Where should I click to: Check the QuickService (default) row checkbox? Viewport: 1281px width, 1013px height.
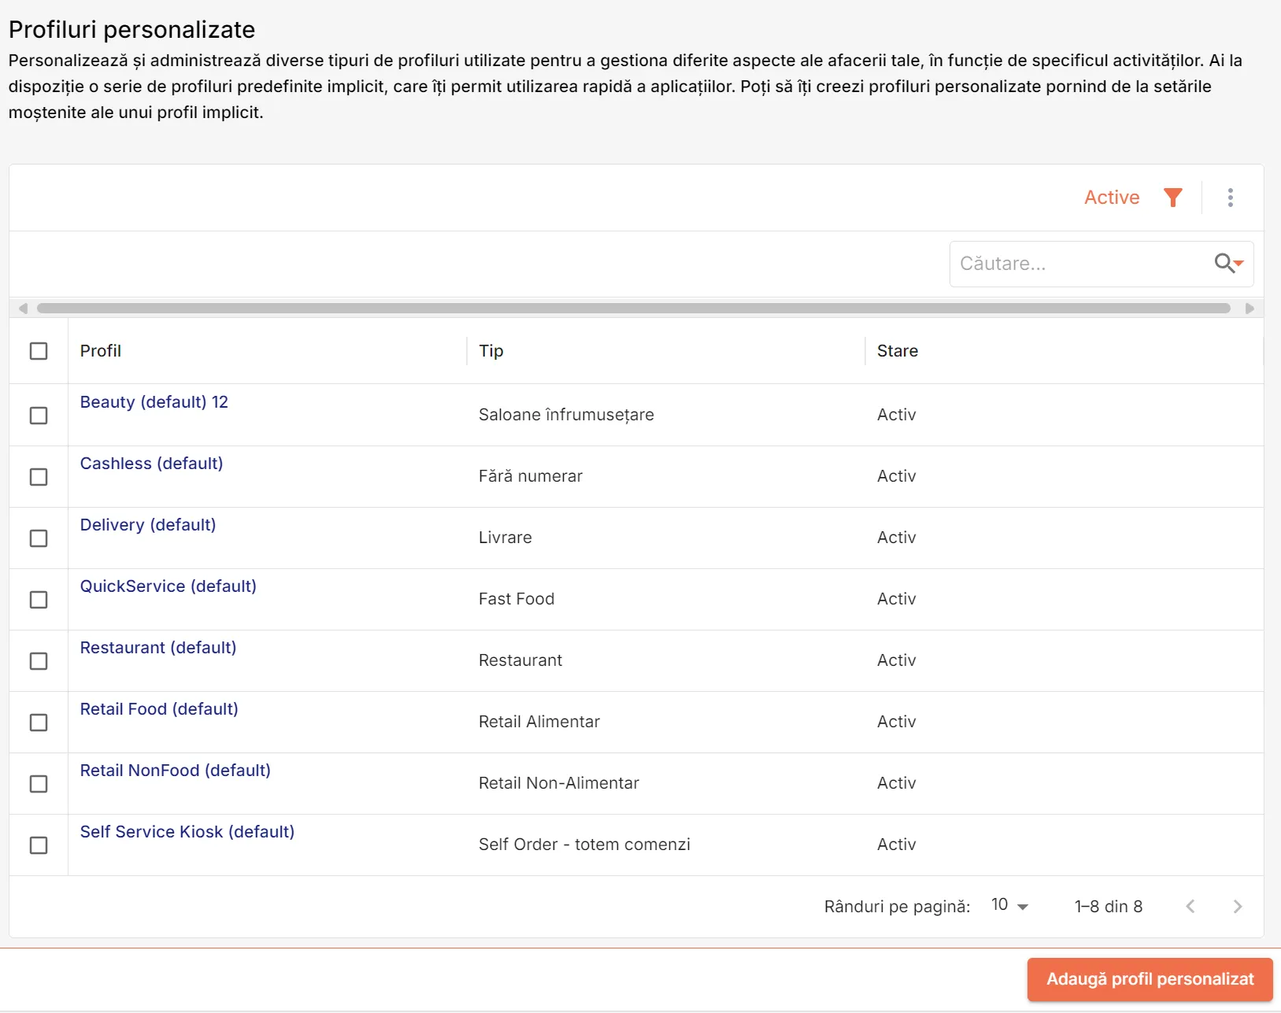[x=39, y=600]
